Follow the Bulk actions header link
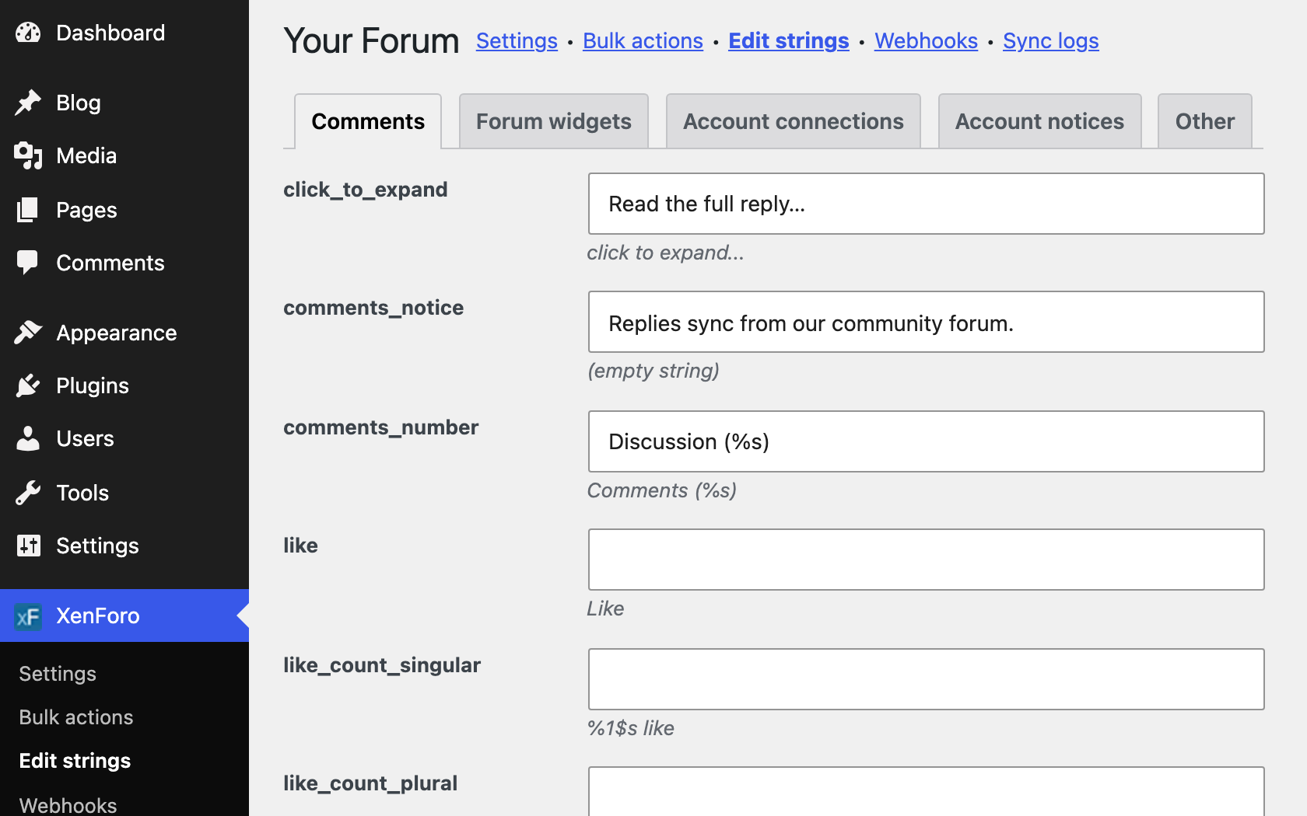The image size is (1307, 816). 643,40
